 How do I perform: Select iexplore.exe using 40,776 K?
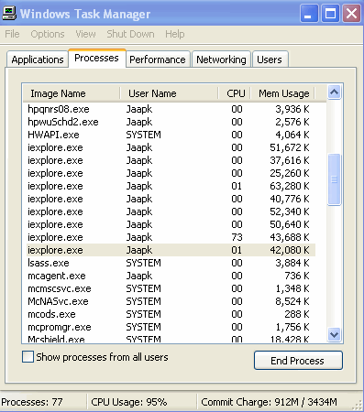pyautogui.click(x=170, y=199)
